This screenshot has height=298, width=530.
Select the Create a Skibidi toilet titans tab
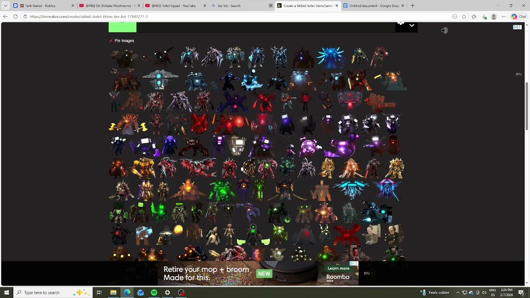tap(308, 6)
